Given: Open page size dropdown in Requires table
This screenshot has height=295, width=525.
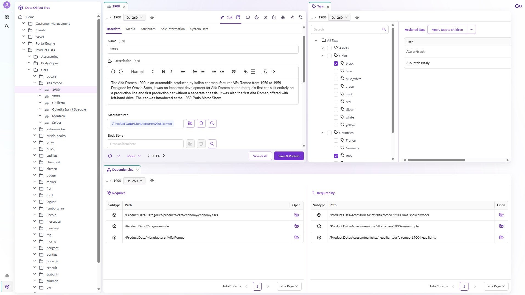Looking at the screenshot, I should 289,286.
